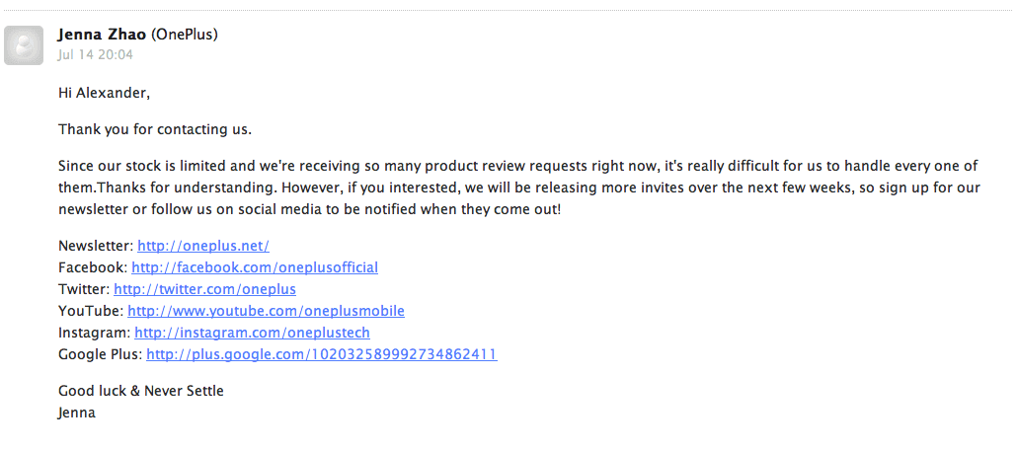Open the Google Plus profile link
Image resolution: width=1018 pixels, height=451 pixels.
(x=321, y=354)
